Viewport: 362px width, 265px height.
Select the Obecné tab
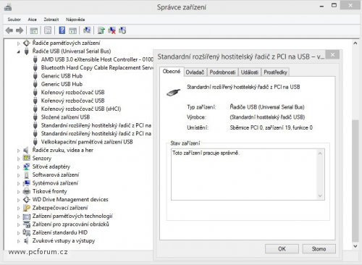point(172,72)
